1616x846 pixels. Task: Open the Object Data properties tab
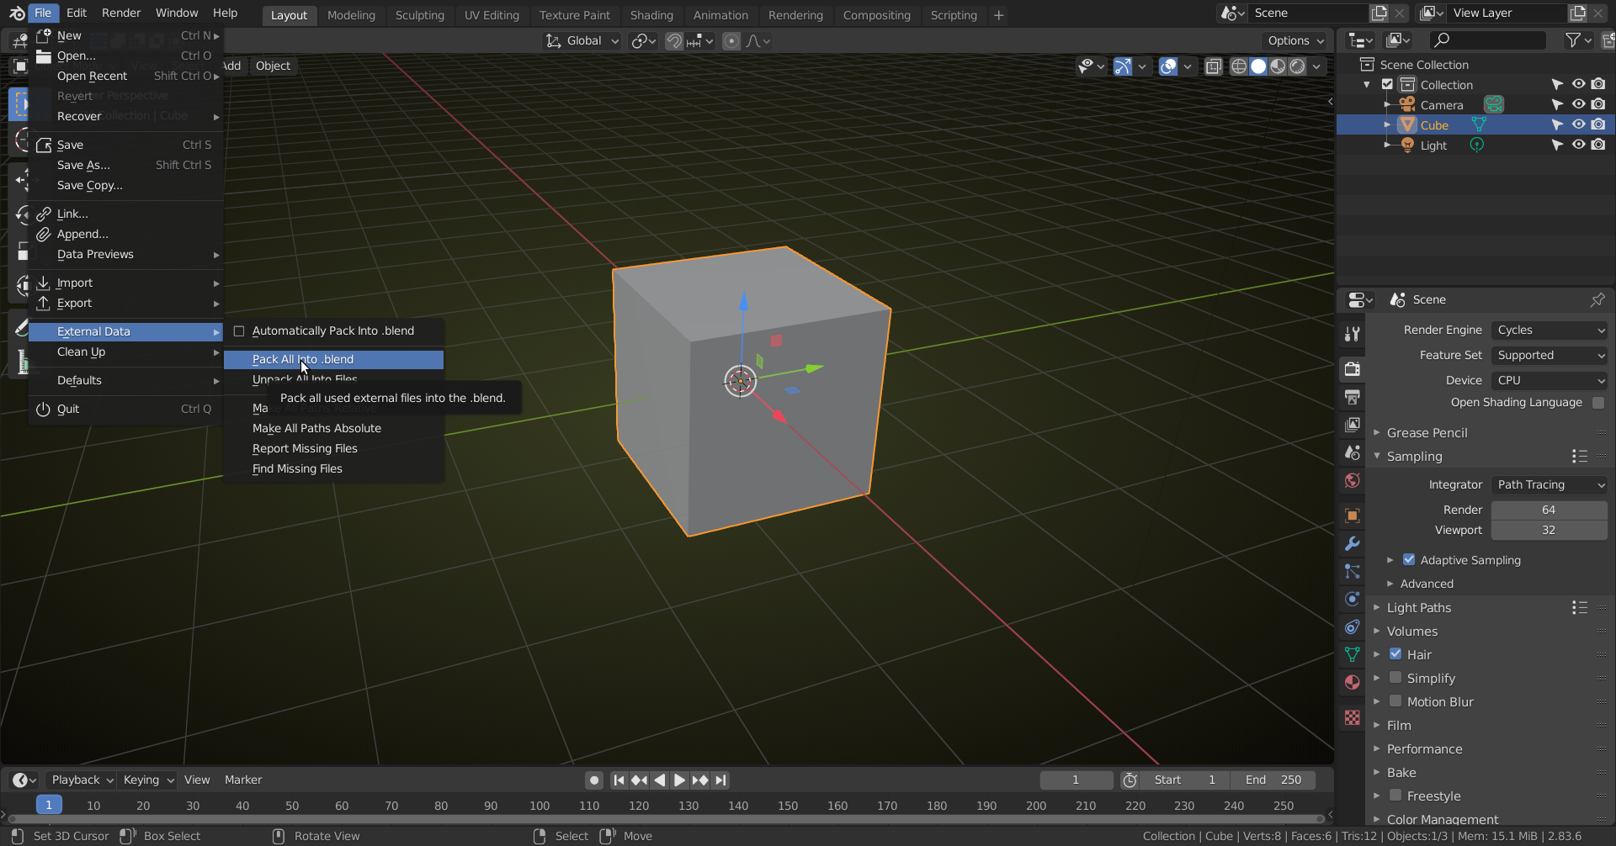tap(1353, 654)
